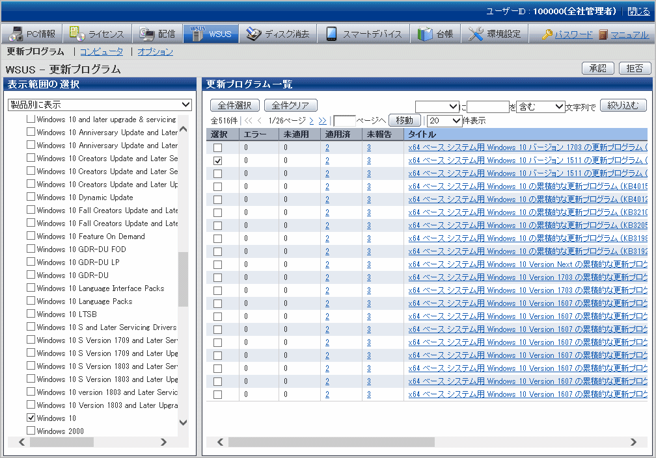Click the ディスク消去 disk icon

tap(254, 34)
